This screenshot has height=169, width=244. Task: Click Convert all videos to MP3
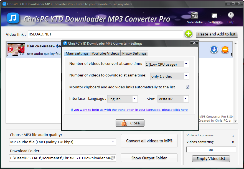149,141
